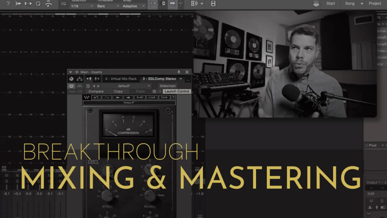This screenshot has height=218, width=387.
Task: Open the Start page
Action: click(331, 4)
